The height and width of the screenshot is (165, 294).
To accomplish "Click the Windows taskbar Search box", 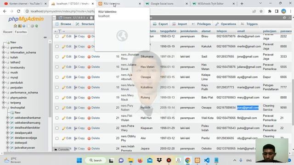I will [96, 160].
